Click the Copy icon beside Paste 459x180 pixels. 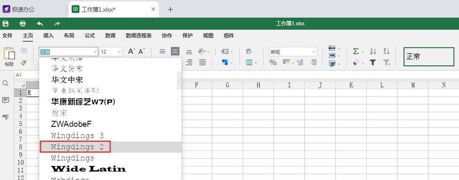24,51
